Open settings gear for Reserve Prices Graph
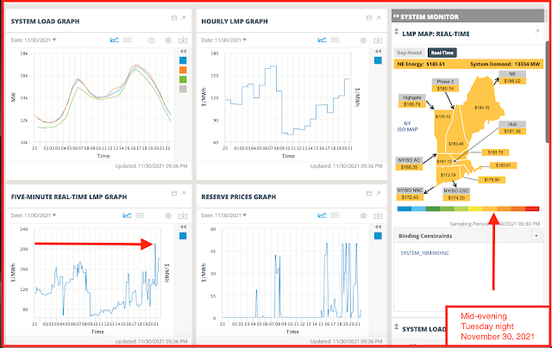The height and width of the screenshot is (348, 552). [x=363, y=215]
